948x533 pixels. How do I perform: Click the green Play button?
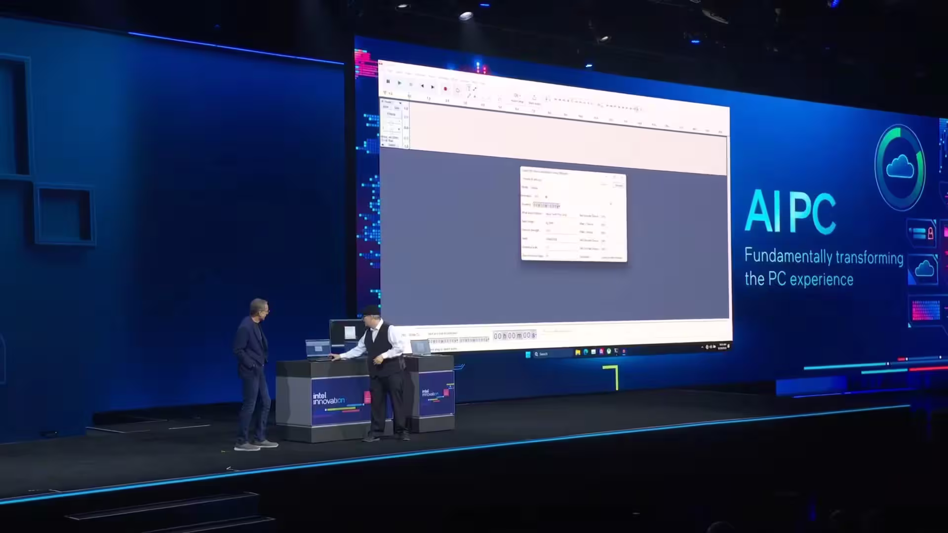point(399,83)
